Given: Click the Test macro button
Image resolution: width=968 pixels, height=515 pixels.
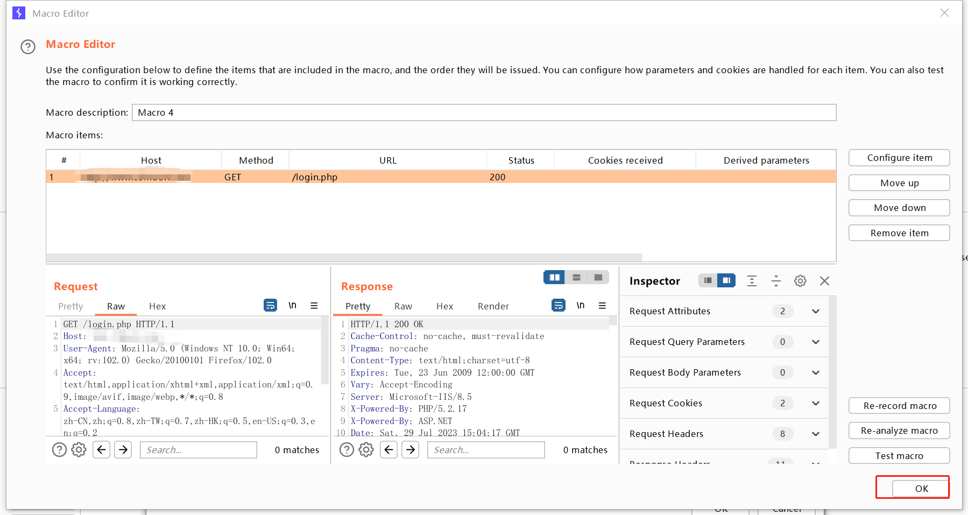Looking at the screenshot, I should (x=899, y=456).
